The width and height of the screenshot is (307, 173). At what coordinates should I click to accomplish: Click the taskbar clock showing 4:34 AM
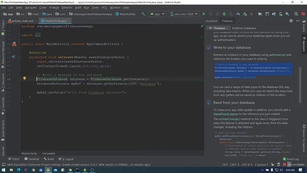[x=290, y=170]
